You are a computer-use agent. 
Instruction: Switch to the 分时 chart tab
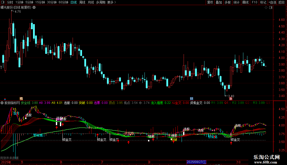click(x=10, y=2)
